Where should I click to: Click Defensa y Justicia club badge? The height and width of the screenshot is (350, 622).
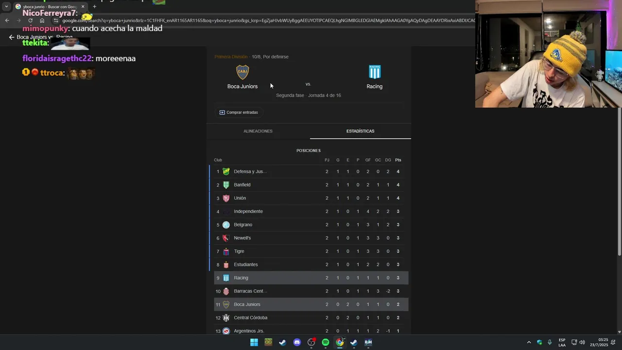coord(226,172)
